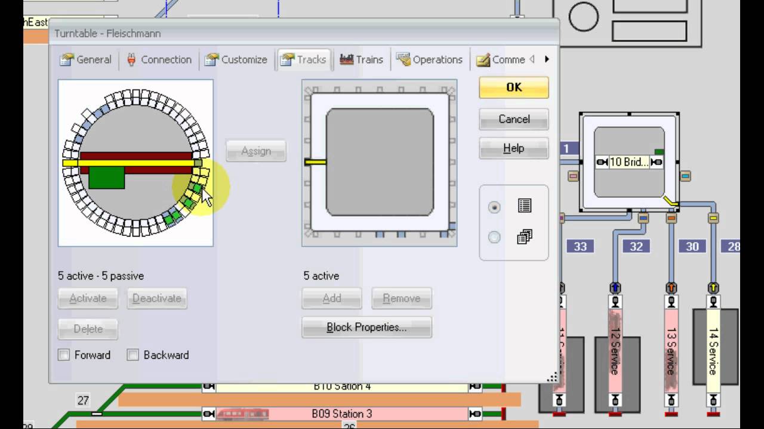Open Help for the turntable dialog
This screenshot has height=429, width=764.
coord(514,148)
